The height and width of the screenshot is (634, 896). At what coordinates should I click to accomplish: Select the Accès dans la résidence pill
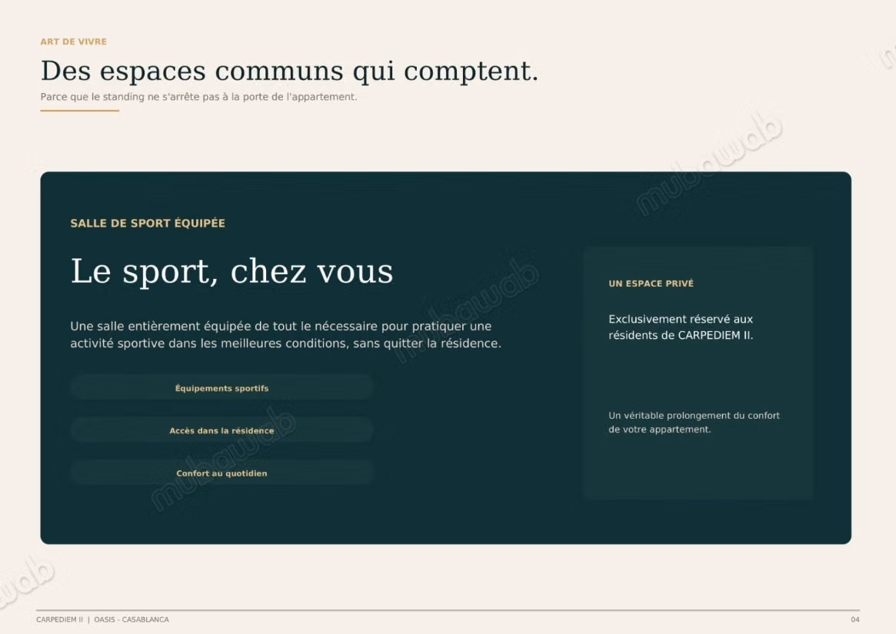pyautogui.click(x=222, y=430)
